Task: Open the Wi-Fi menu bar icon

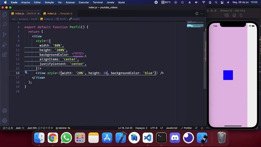Action: (203, 2)
